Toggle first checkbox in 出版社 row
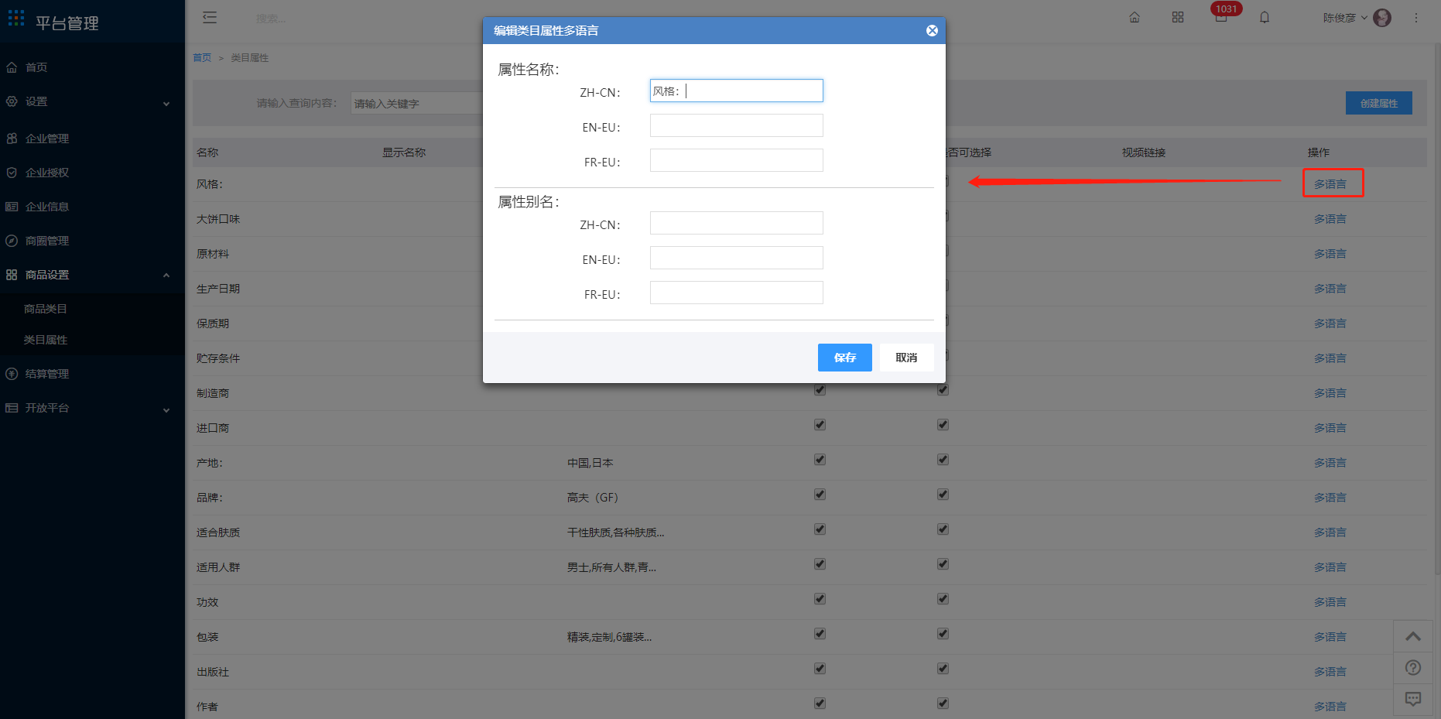1441x719 pixels. click(820, 669)
